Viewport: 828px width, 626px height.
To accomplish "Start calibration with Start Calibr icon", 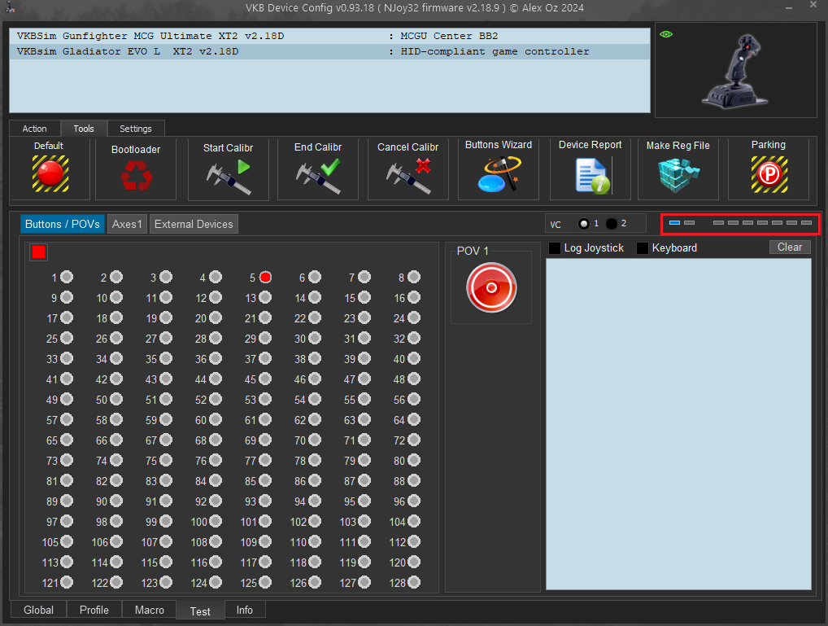I will [229, 176].
